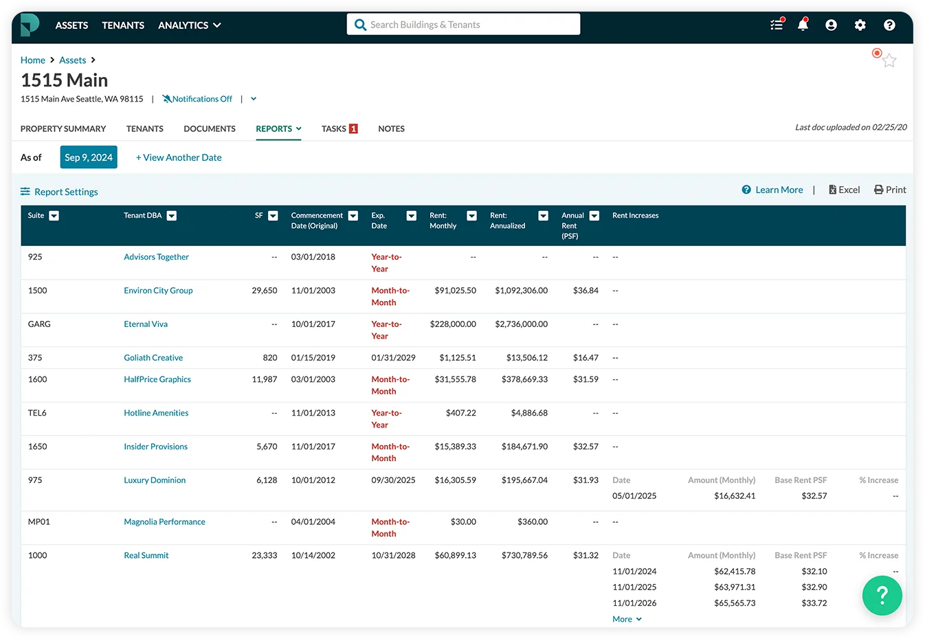Click the app logo in the navigation bar
The width and height of the screenshot is (925, 639).
tap(29, 25)
